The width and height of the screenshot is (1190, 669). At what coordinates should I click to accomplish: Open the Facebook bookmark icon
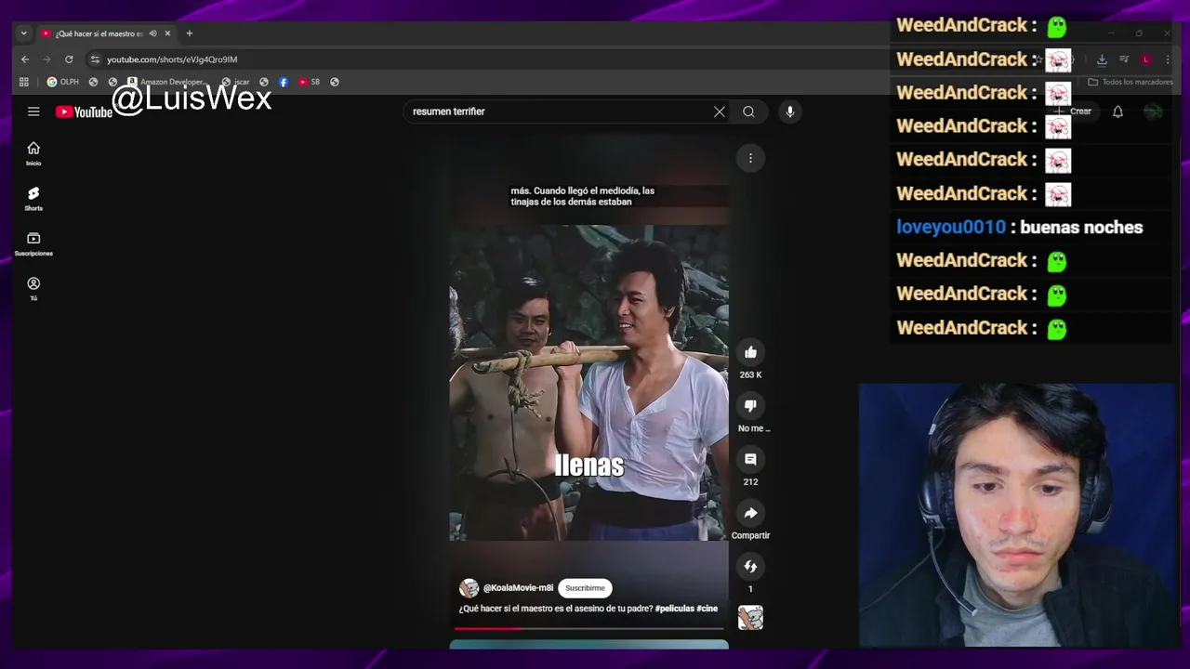coord(284,82)
